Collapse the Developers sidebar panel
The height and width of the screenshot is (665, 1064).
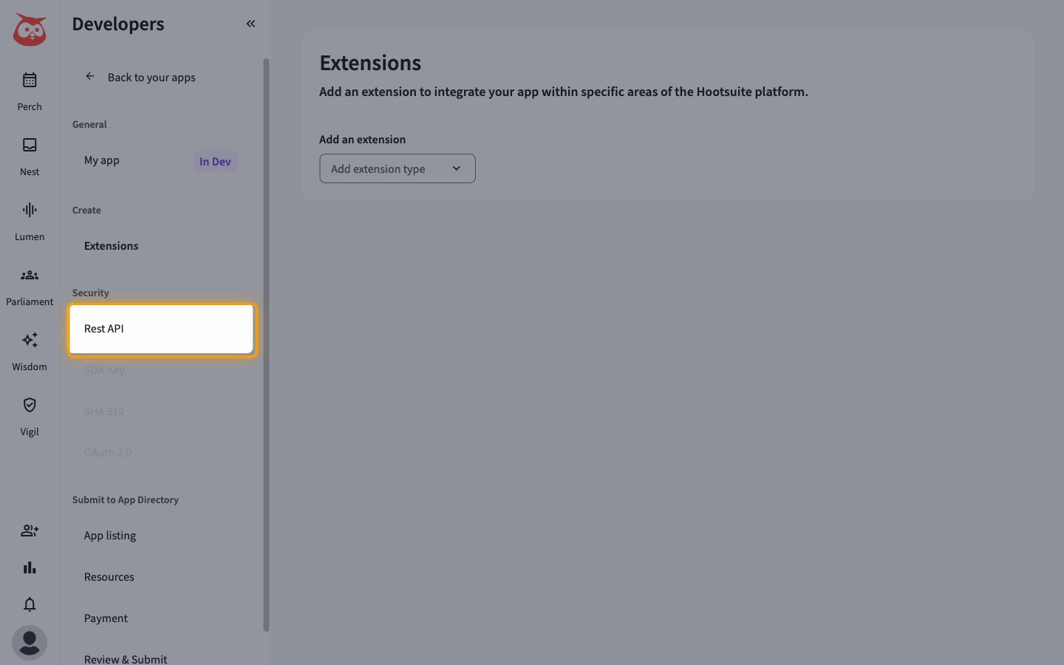(250, 24)
